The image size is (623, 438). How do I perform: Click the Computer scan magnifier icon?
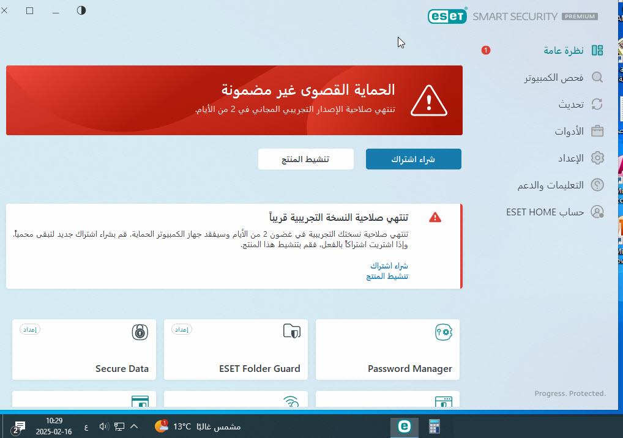(597, 77)
